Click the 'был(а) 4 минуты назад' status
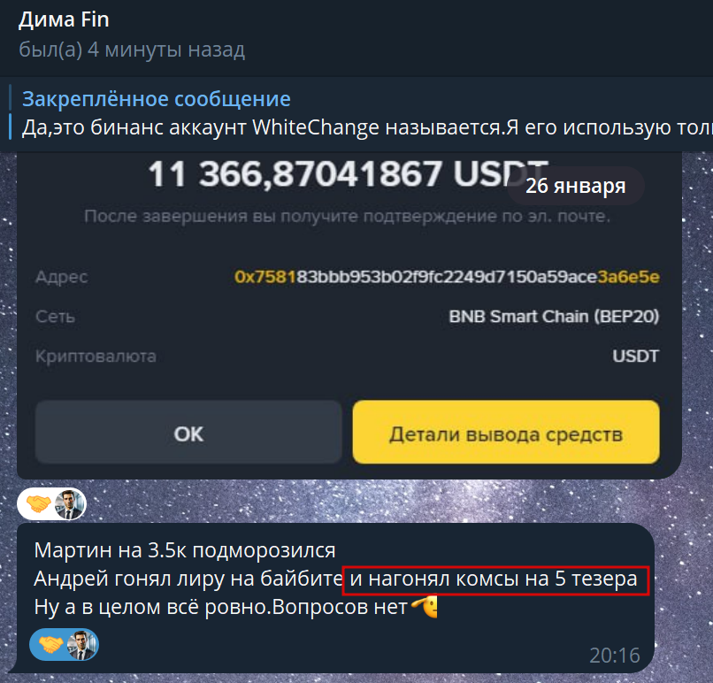 pyautogui.click(x=132, y=50)
